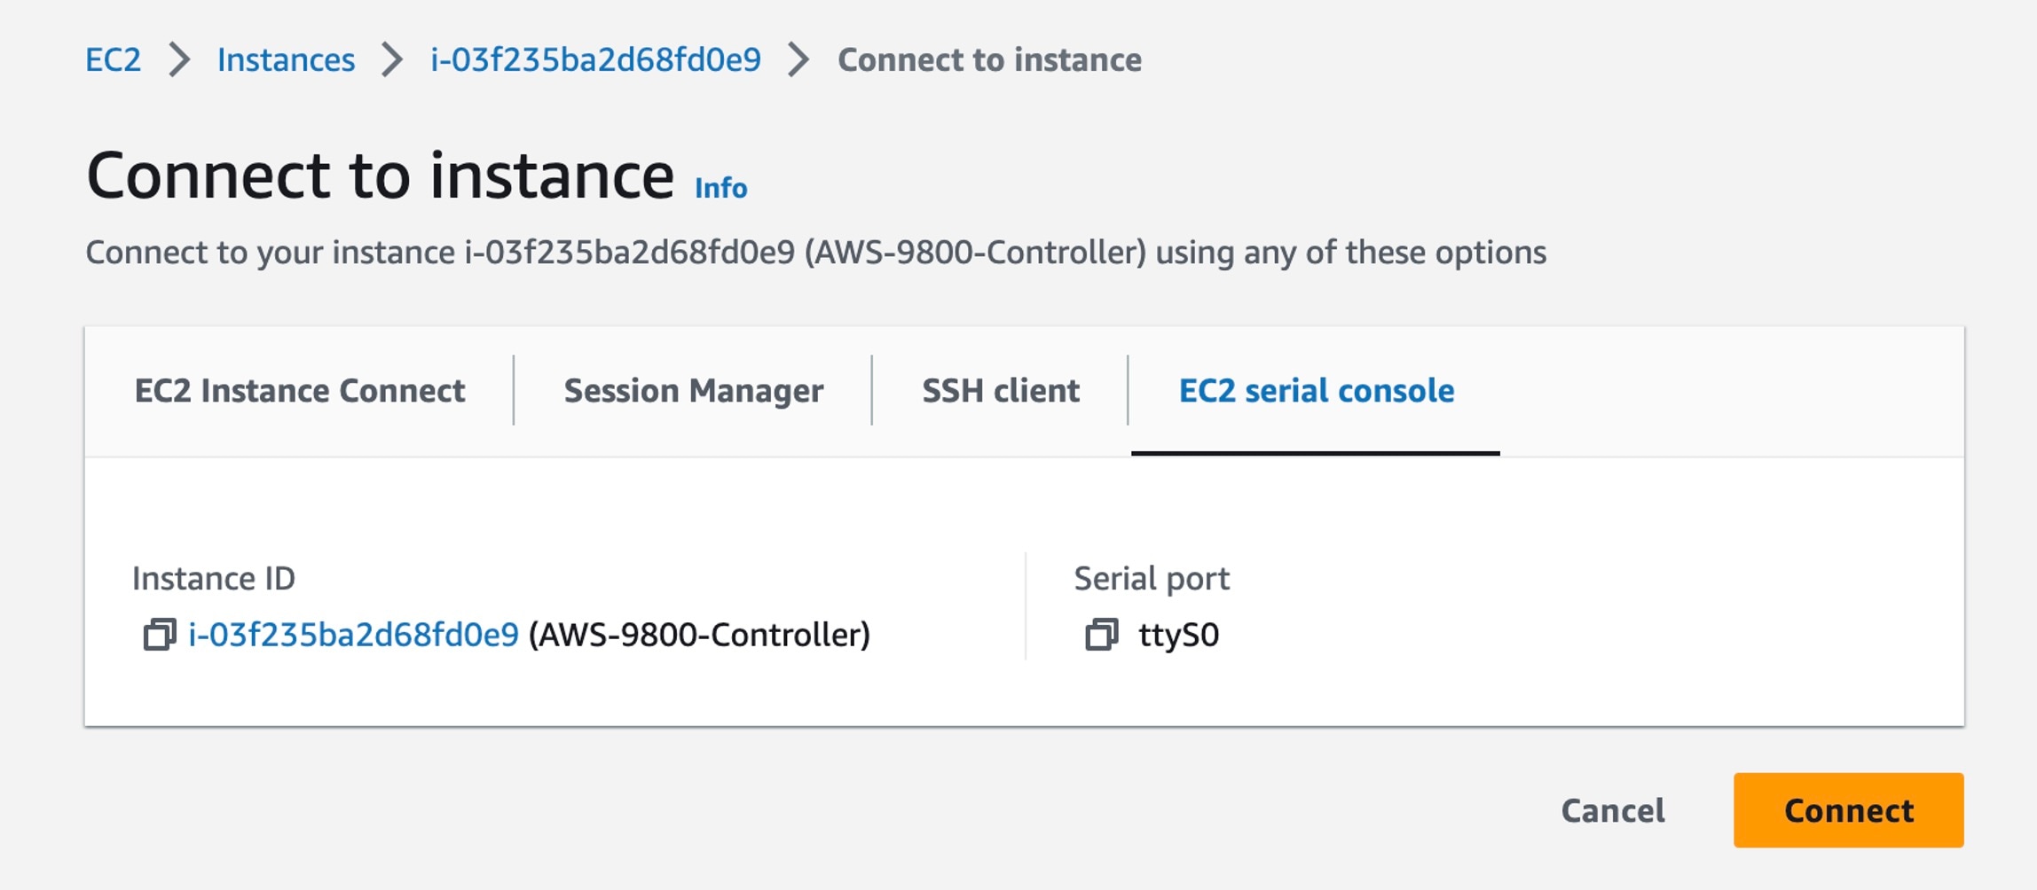Switch to the Session Manager tab

693,391
